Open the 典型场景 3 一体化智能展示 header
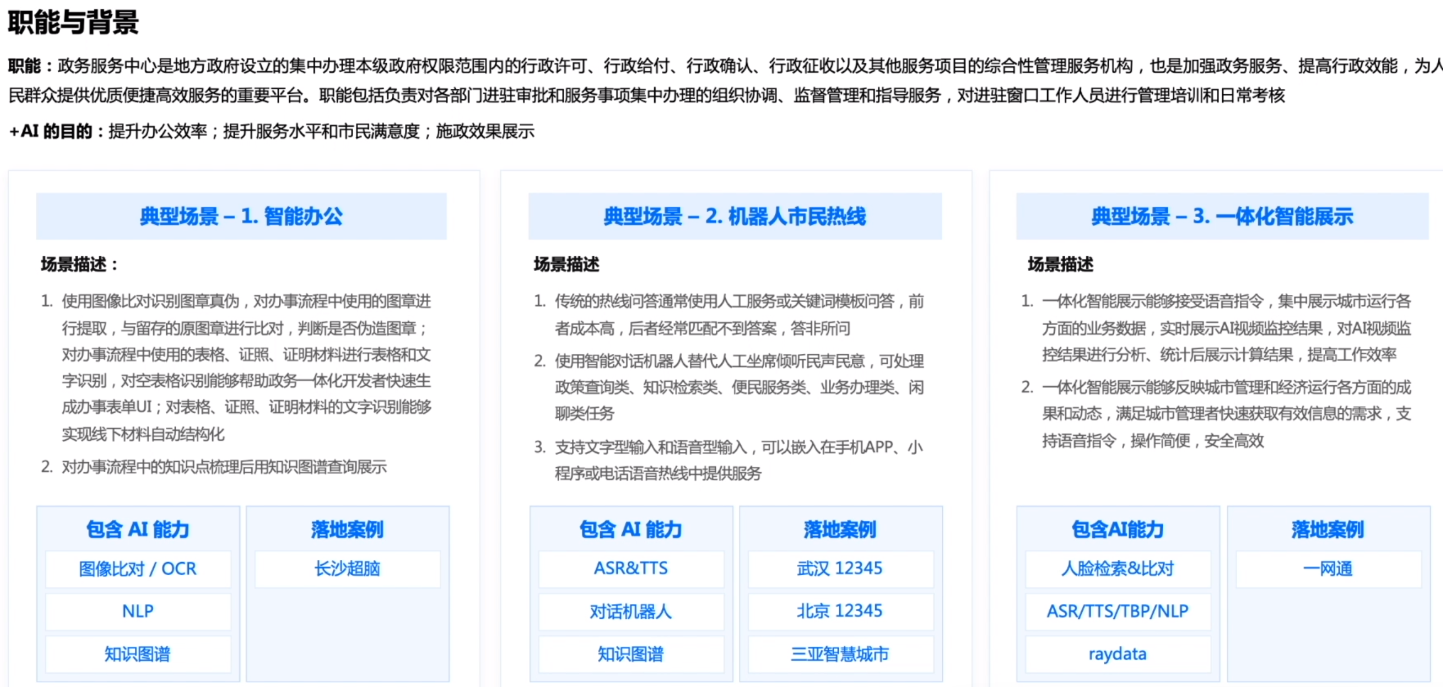 click(1221, 217)
